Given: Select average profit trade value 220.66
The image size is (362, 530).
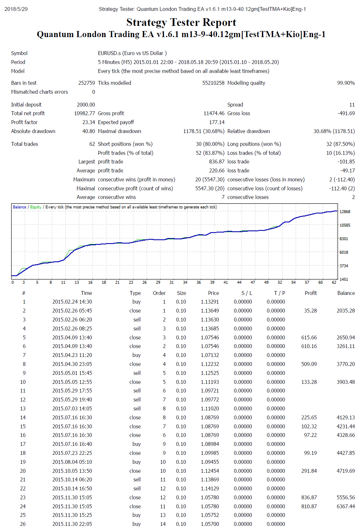Looking at the screenshot, I should click(x=217, y=170).
